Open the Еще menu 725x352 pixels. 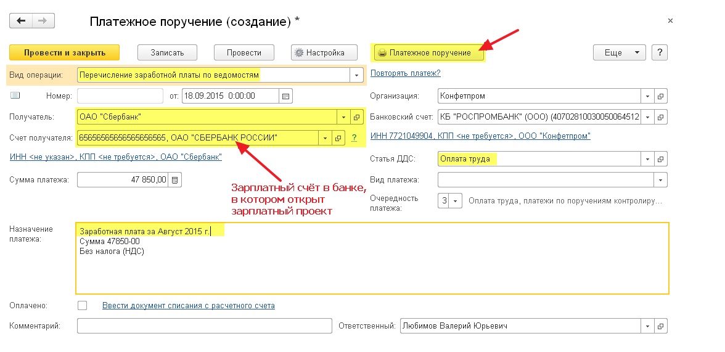point(619,52)
